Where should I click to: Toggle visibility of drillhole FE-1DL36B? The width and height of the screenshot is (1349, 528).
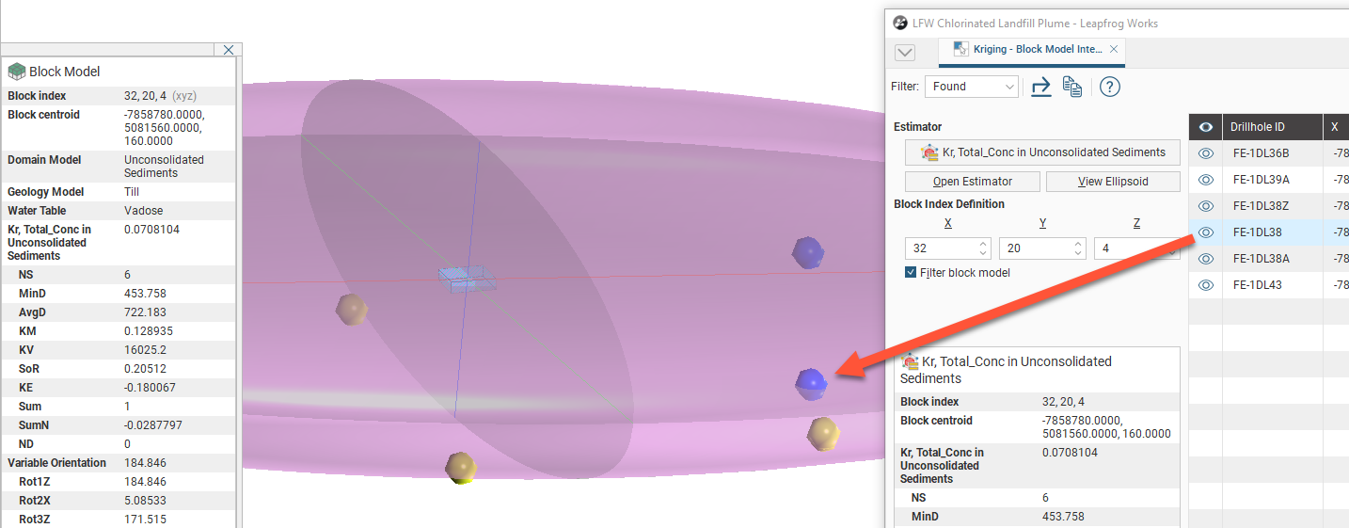pyautogui.click(x=1205, y=153)
